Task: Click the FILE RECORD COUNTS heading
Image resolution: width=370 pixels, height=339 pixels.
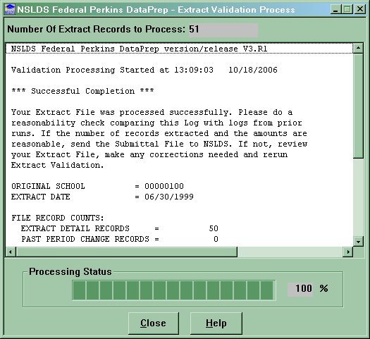Action: 58,218
